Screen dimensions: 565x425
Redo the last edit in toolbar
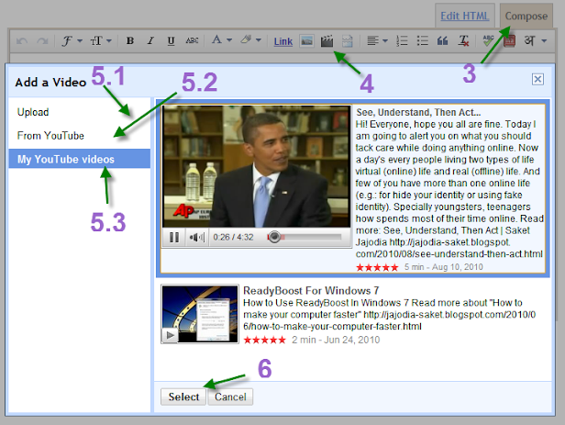pos(42,40)
